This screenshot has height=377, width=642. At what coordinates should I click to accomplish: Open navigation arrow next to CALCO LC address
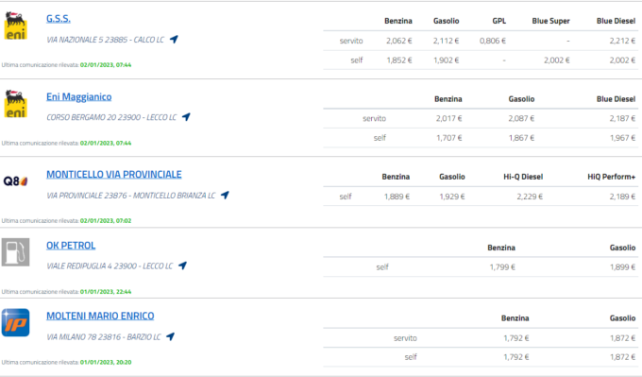[174, 40]
